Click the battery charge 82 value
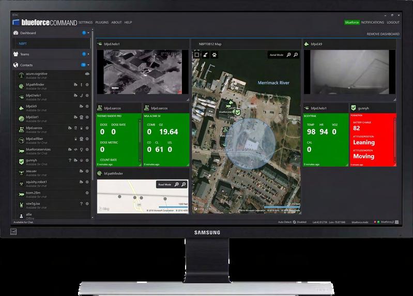The height and width of the screenshot is (296, 413). point(356,128)
